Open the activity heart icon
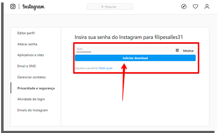 point(195,6)
